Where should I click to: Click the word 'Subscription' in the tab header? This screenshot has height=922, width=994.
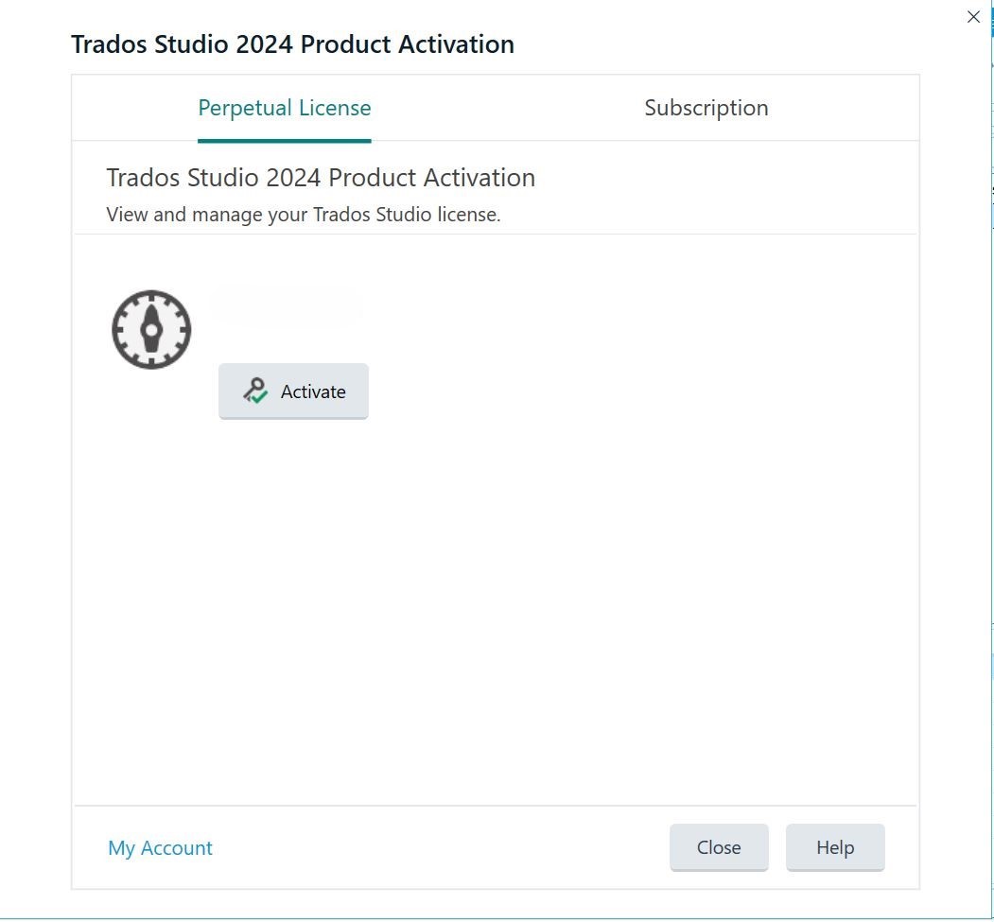[x=706, y=108]
